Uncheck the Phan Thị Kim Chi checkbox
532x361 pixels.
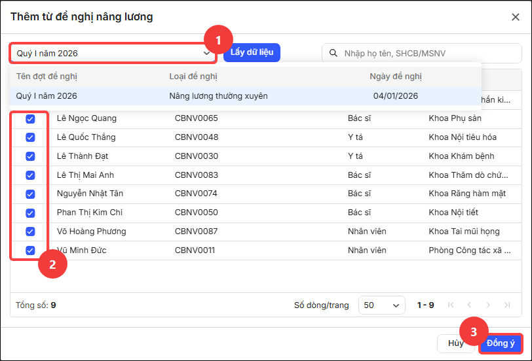point(30,213)
